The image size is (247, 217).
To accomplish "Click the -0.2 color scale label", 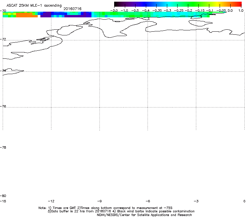I will coord(188,11).
